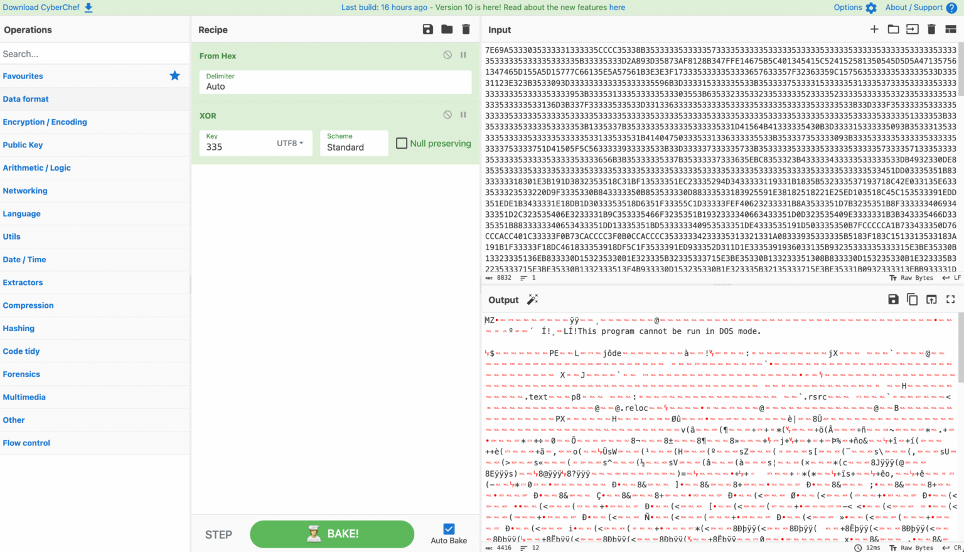Viewport: 964px width, 552px height.
Task: Clear input and output with trash icon
Action: tap(931, 29)
